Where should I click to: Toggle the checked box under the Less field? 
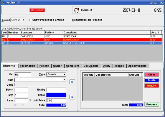[16, 105]
